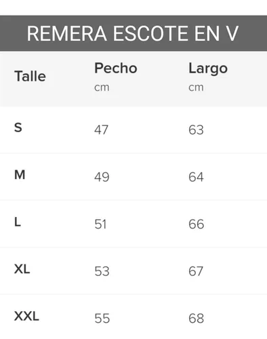
Task: Select the XXL size row label
Action: [x=26, y=316]
